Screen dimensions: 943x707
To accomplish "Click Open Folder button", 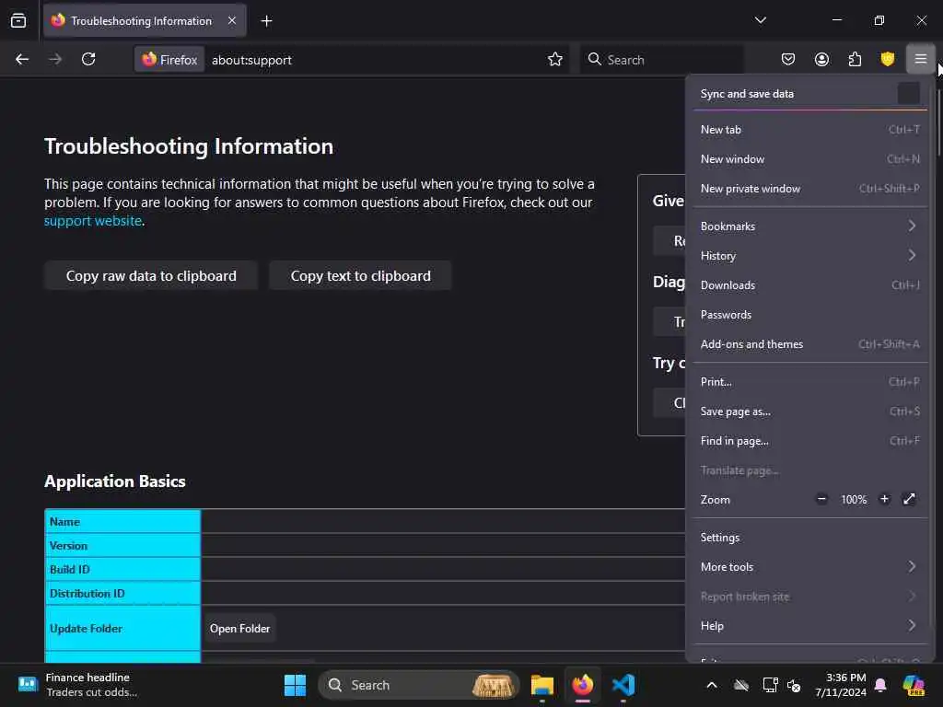I will 240,628.
